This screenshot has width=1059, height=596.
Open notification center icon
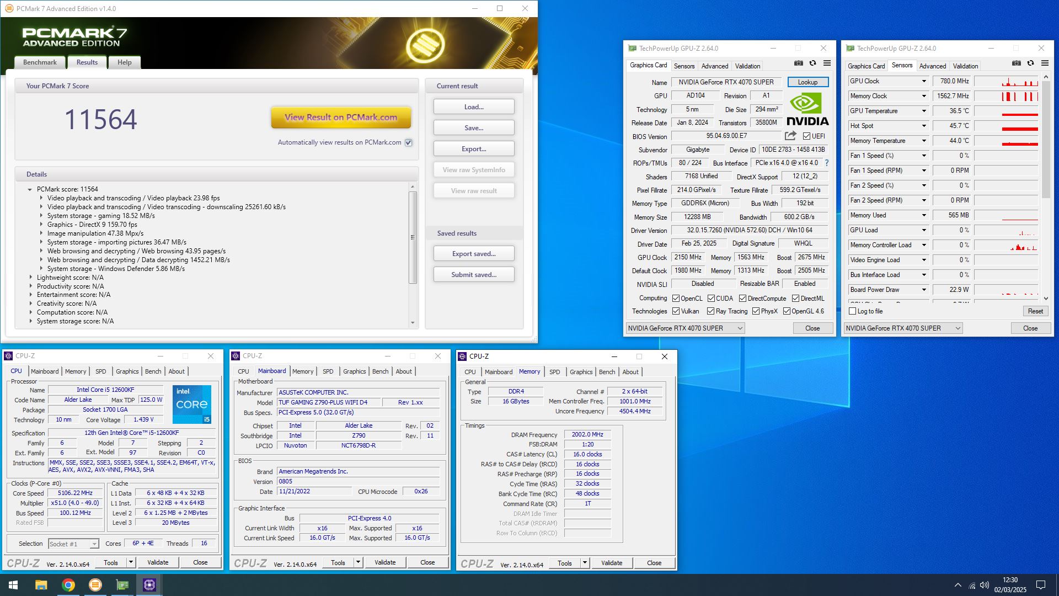[1041, 585]
